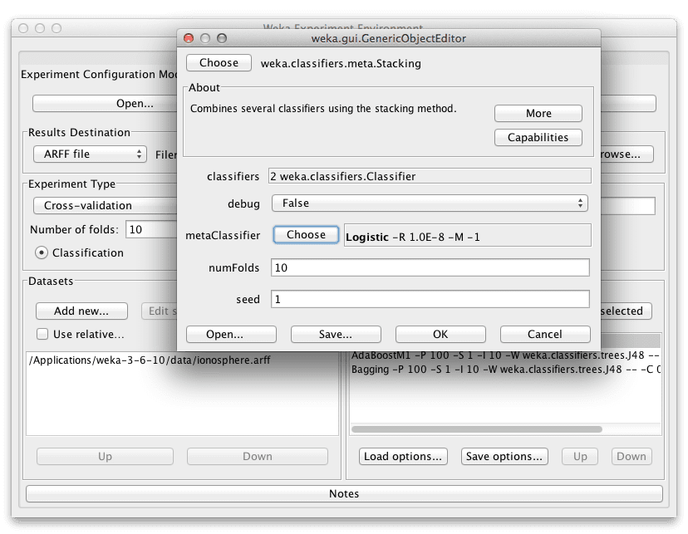The height and width of the screenshot is (534, 688).
Task: Open the debug False dropdown
Action: pos(430,203)
